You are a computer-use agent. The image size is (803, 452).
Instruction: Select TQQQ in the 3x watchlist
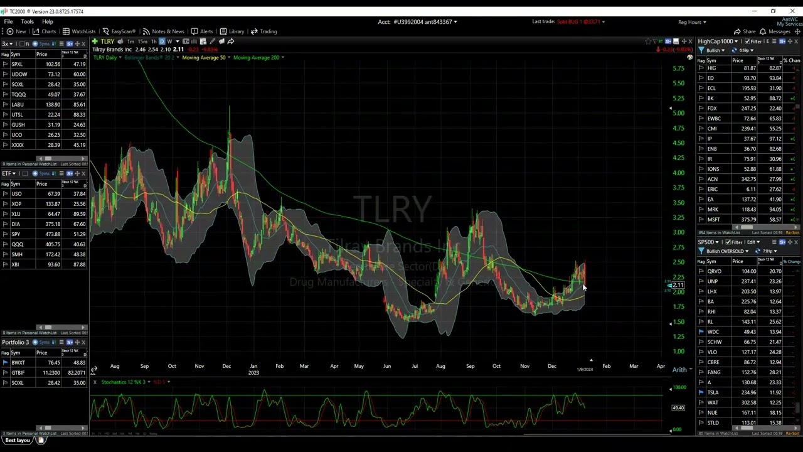(x=44, y=94)
